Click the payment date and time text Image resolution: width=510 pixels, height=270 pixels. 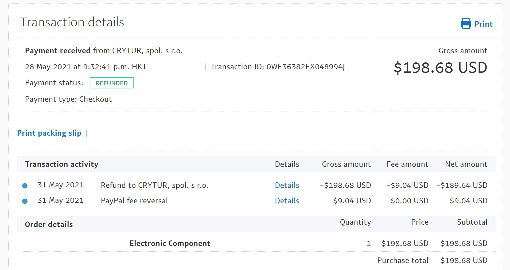(86, 67)
